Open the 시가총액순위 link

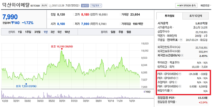[165, 27]
